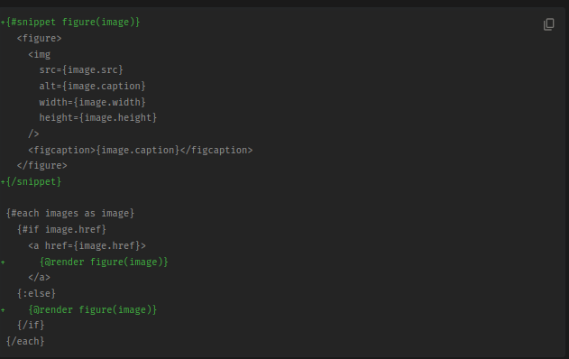Click the '{/if}' closing line
The image size is (569, 359).
(x=31, y=325)
